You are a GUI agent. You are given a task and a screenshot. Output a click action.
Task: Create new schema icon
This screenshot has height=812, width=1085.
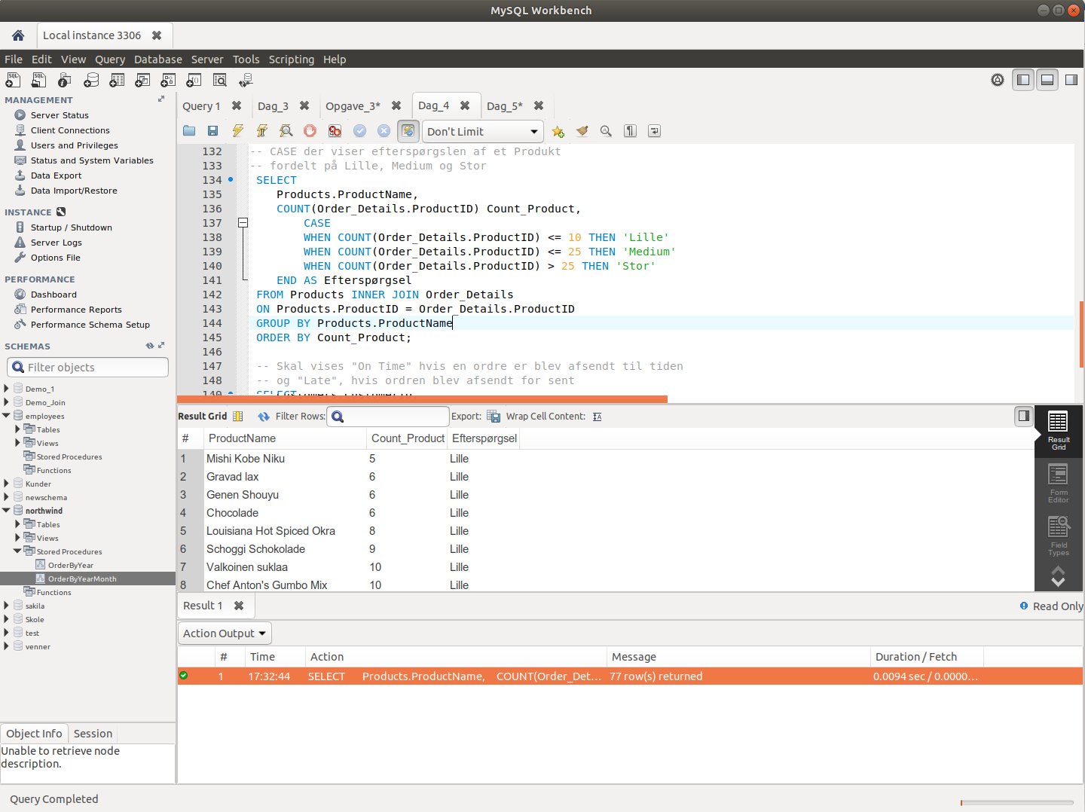point(91,80)
